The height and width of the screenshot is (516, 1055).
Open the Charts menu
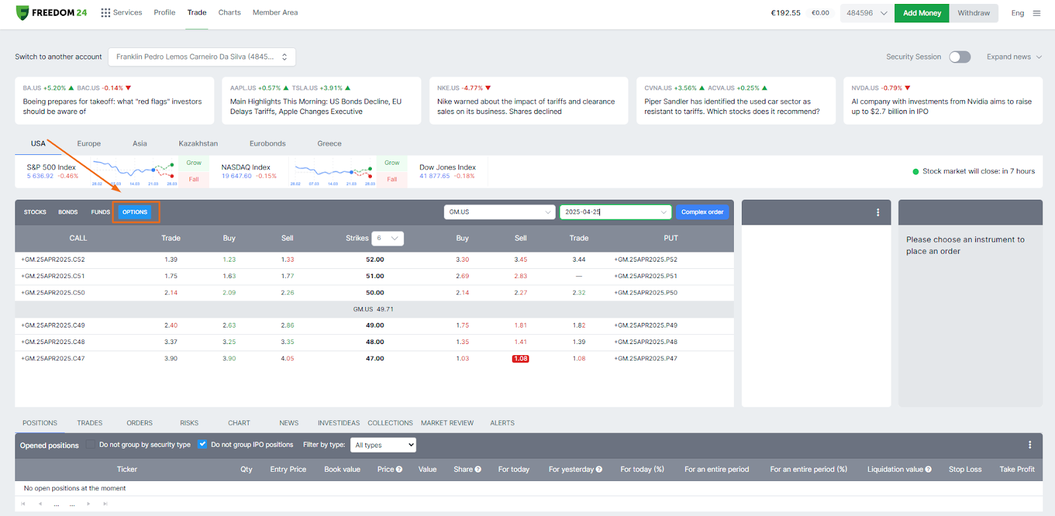(x=229, y=13)
